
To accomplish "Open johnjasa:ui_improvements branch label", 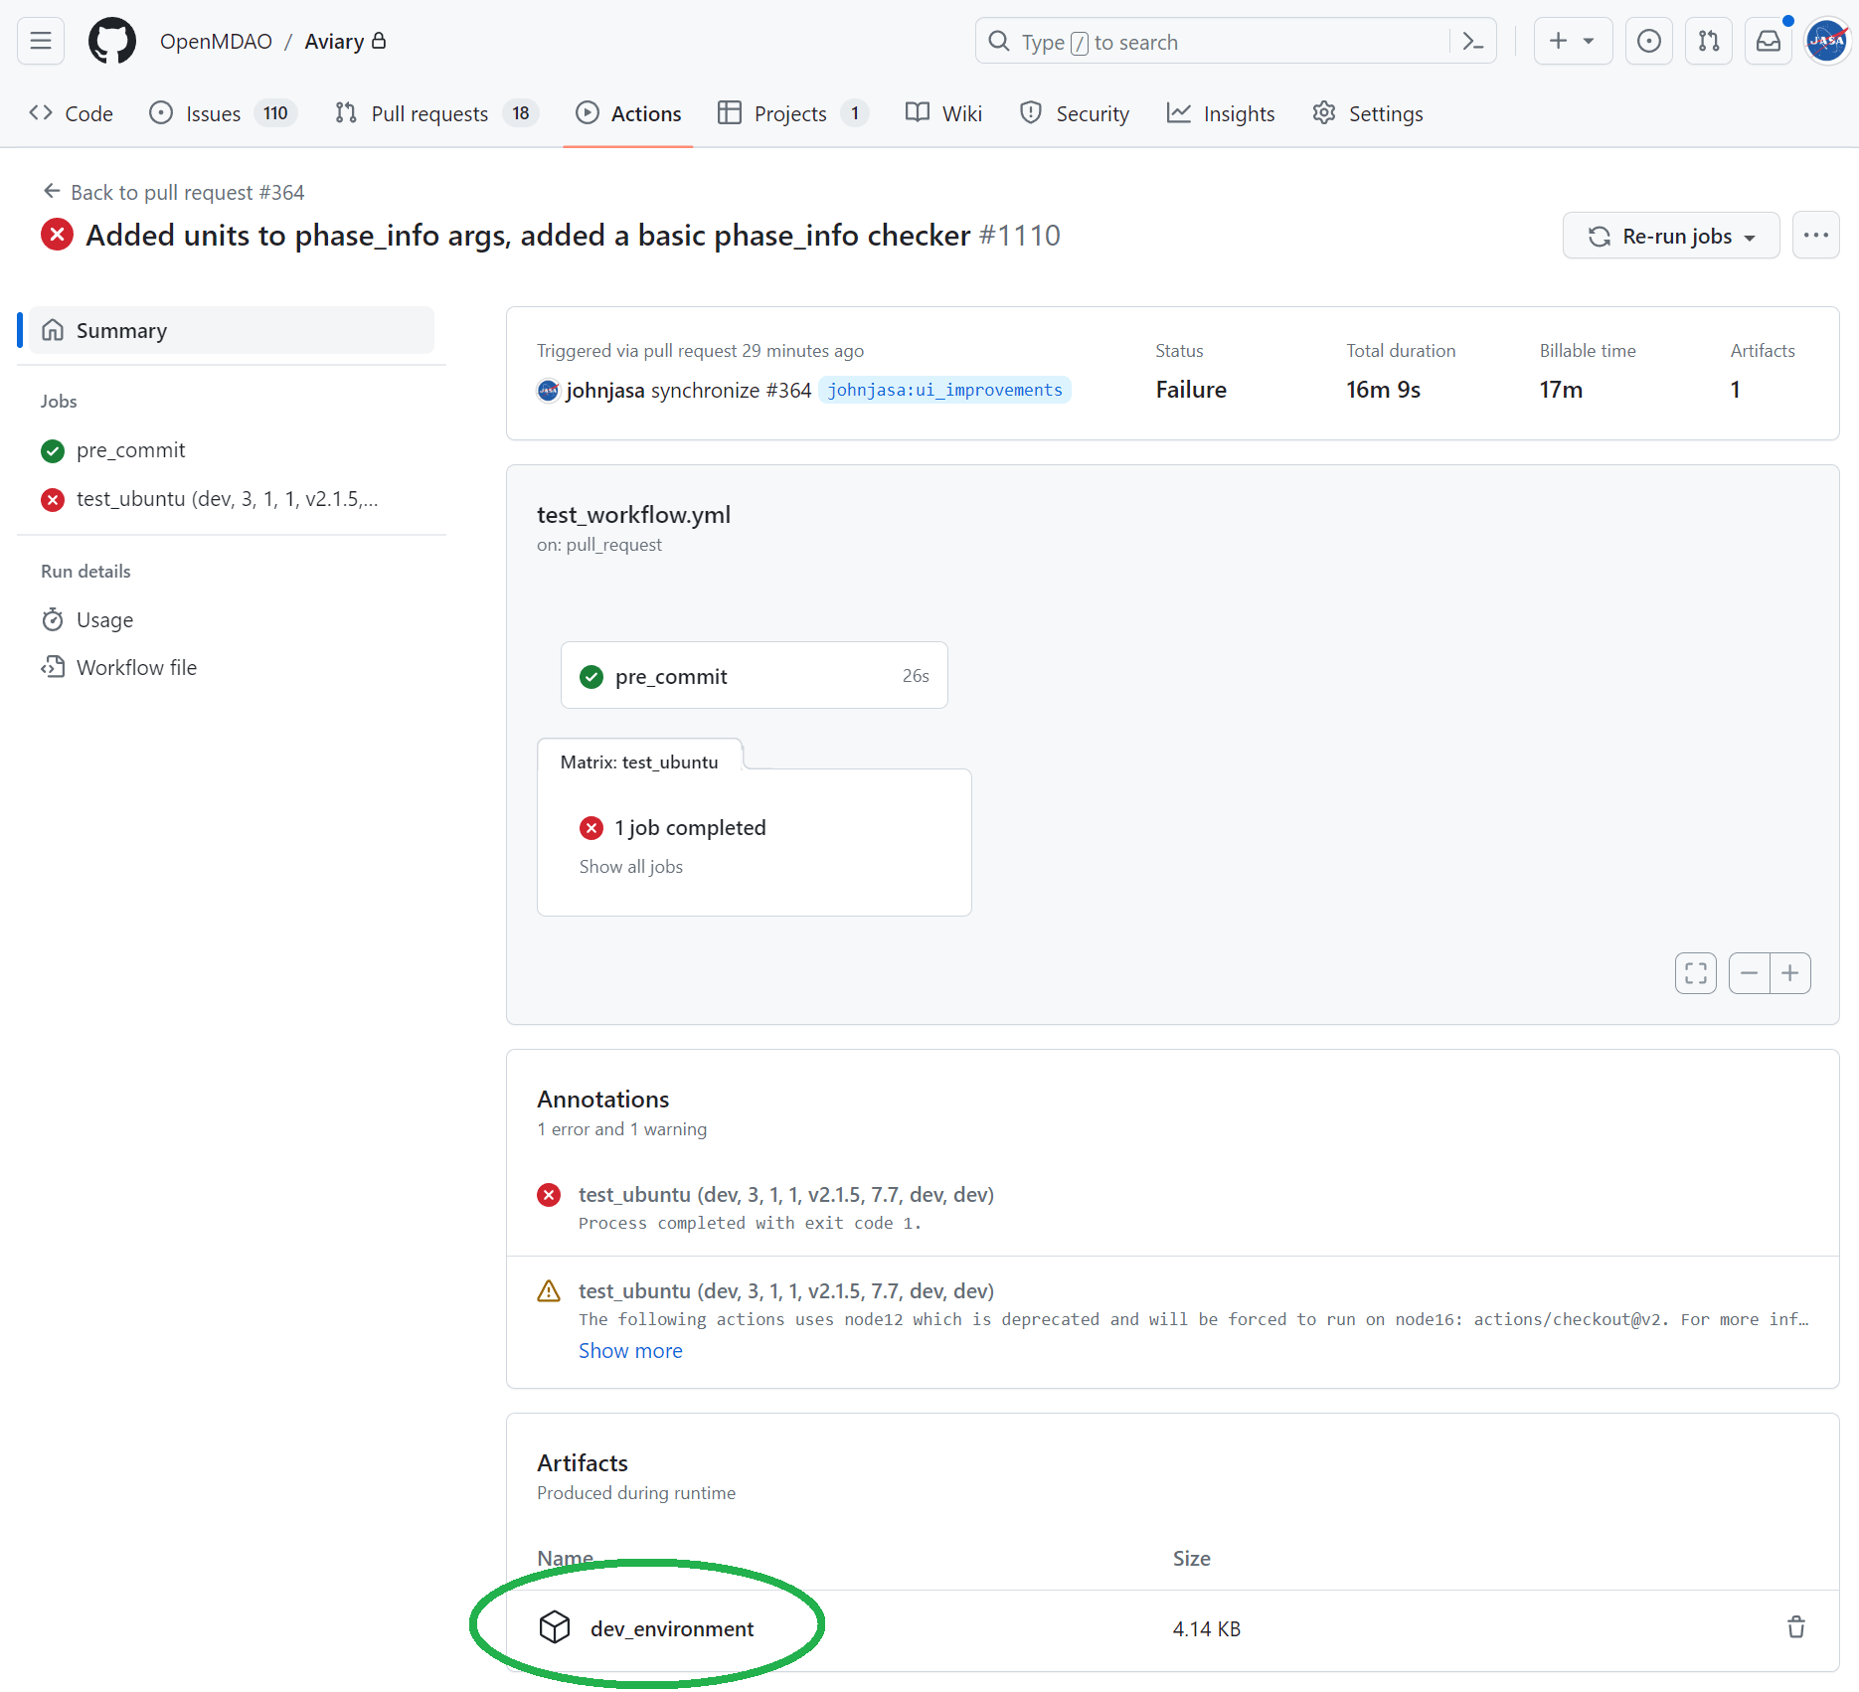I will 944,390.
